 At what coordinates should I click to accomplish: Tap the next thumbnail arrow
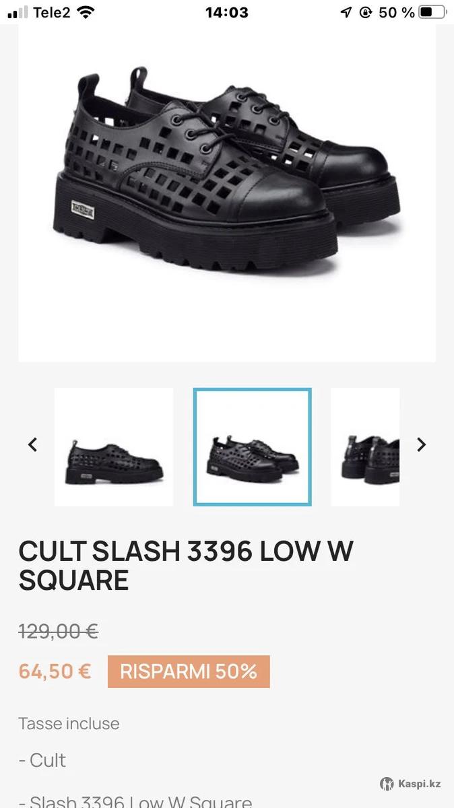422,444
